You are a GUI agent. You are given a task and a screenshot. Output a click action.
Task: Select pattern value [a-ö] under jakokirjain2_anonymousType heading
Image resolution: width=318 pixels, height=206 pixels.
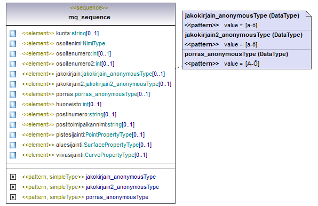pyautogui.click(x=221, y=45)
